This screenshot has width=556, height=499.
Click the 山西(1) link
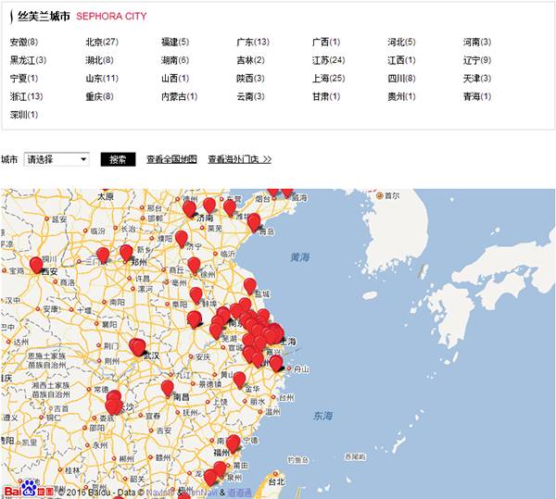175,79
